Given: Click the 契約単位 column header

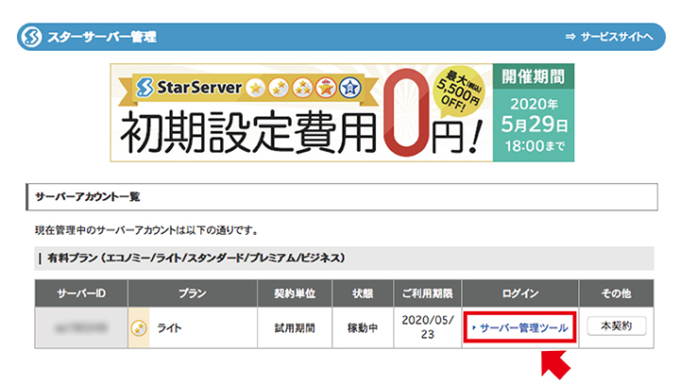Looking at the screenshot, I should 295,293.
